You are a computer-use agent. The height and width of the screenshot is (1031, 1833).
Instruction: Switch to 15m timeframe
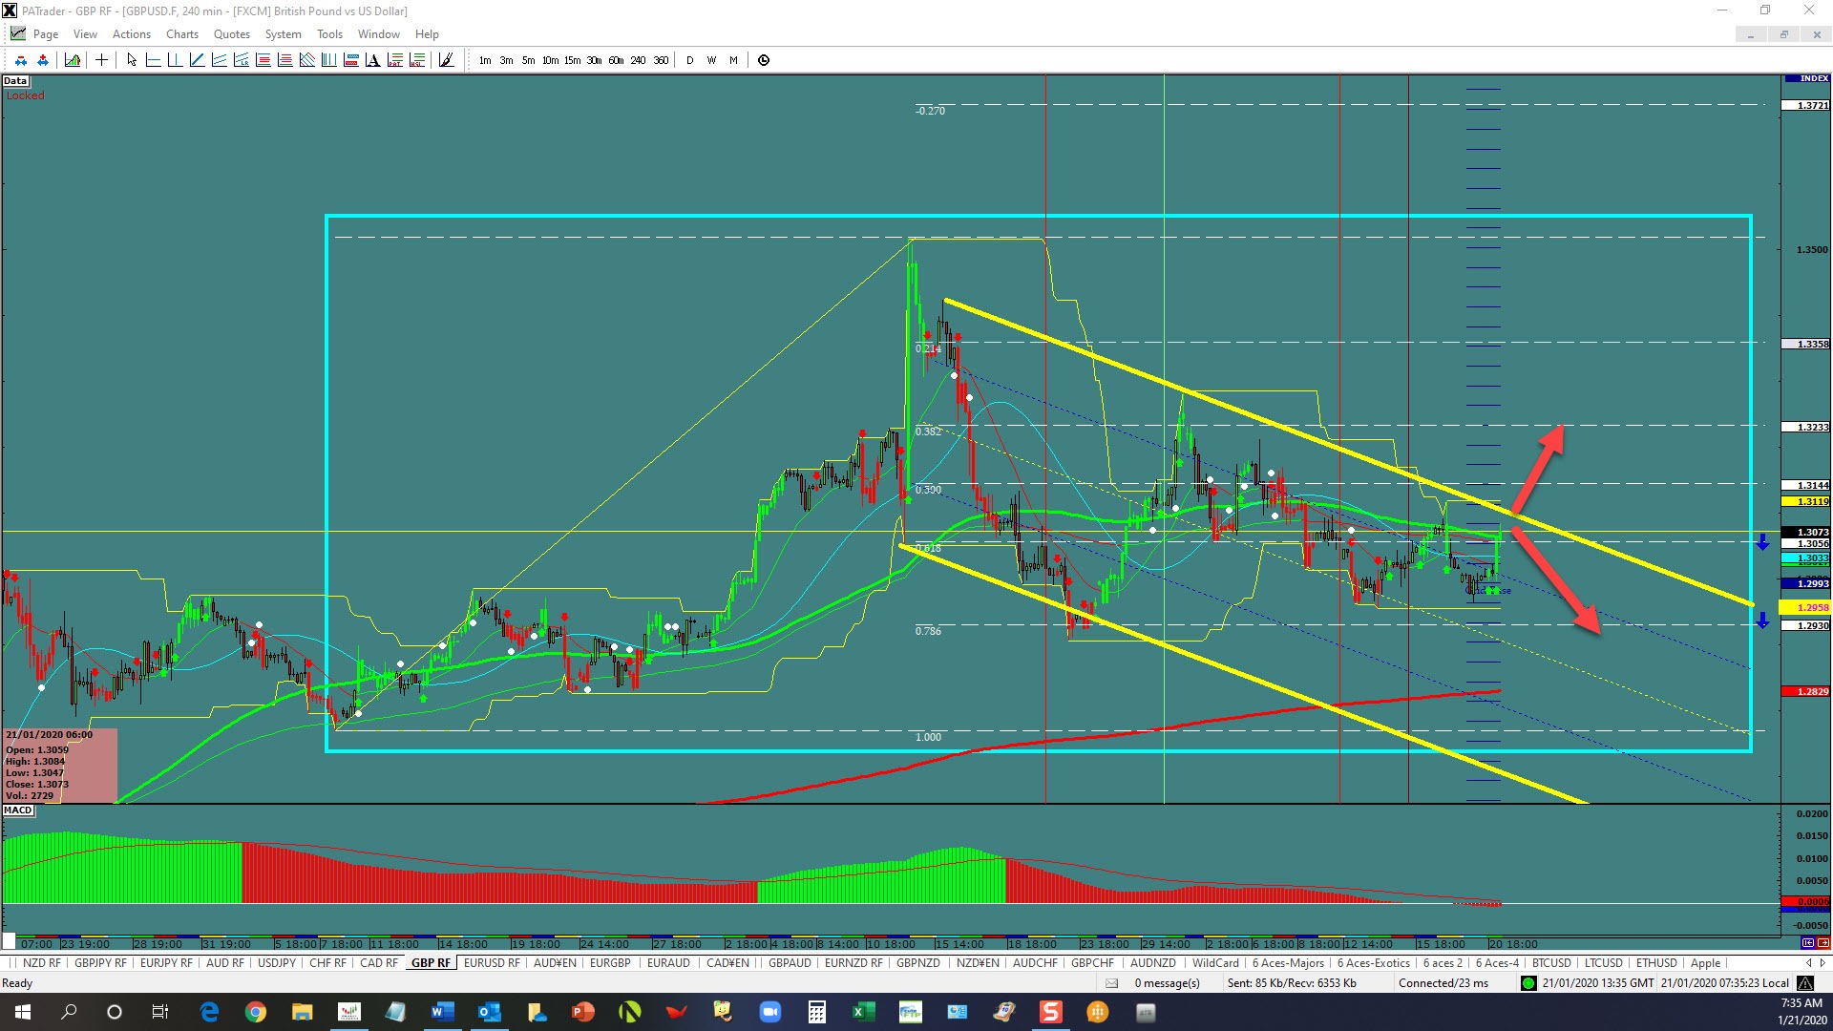[x=572, y=60]
